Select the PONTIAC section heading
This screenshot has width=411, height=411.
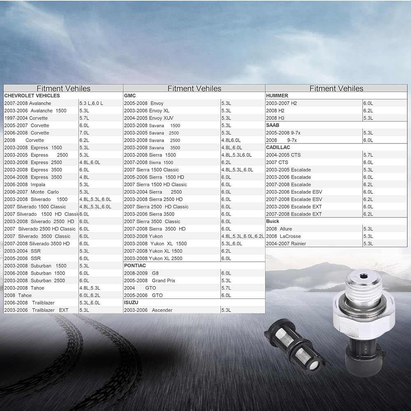coord(135,266)
